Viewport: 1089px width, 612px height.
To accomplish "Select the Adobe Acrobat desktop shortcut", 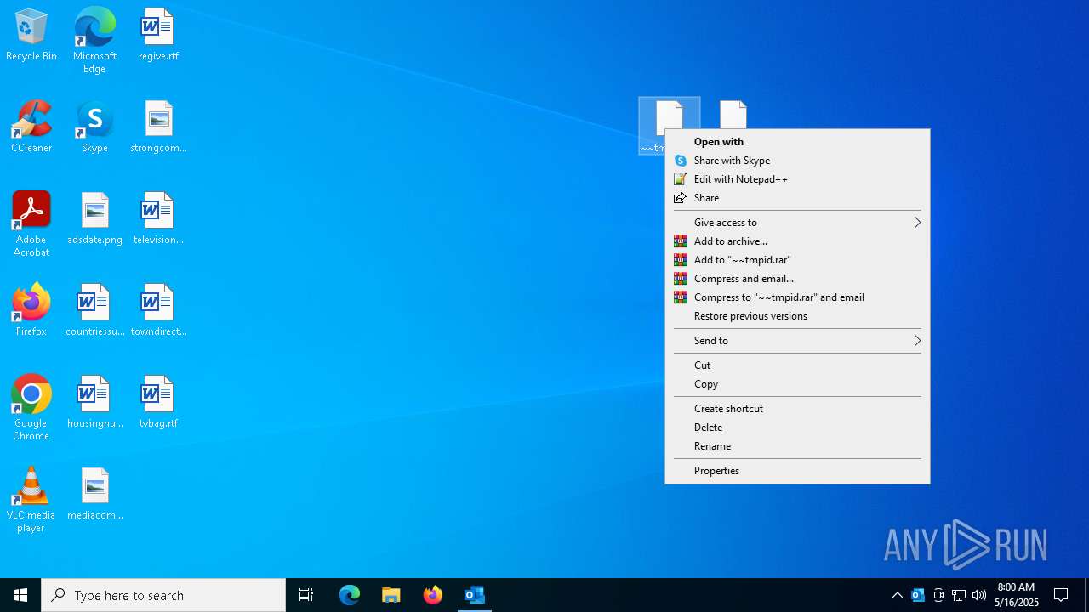I will [31, 225].
